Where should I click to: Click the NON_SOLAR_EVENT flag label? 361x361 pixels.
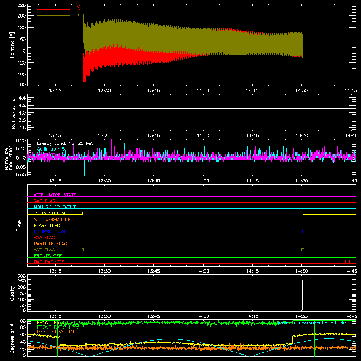55,207
